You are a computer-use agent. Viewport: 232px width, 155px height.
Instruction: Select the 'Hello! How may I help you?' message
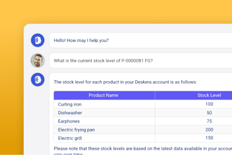81,40
